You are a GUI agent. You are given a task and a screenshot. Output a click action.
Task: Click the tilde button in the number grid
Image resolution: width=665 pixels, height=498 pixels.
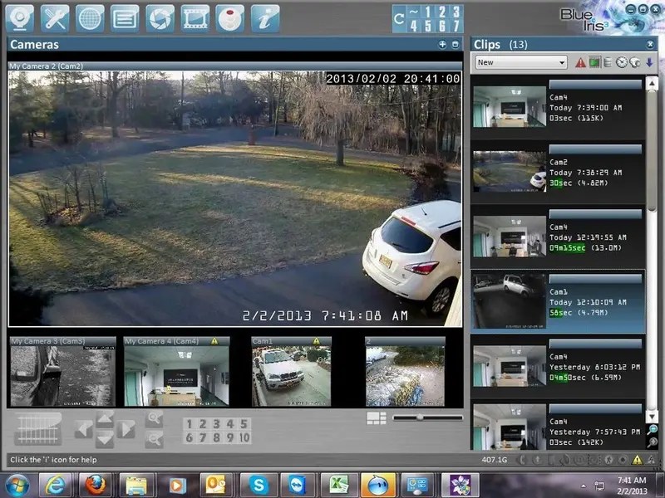click(x=413, y=12)
